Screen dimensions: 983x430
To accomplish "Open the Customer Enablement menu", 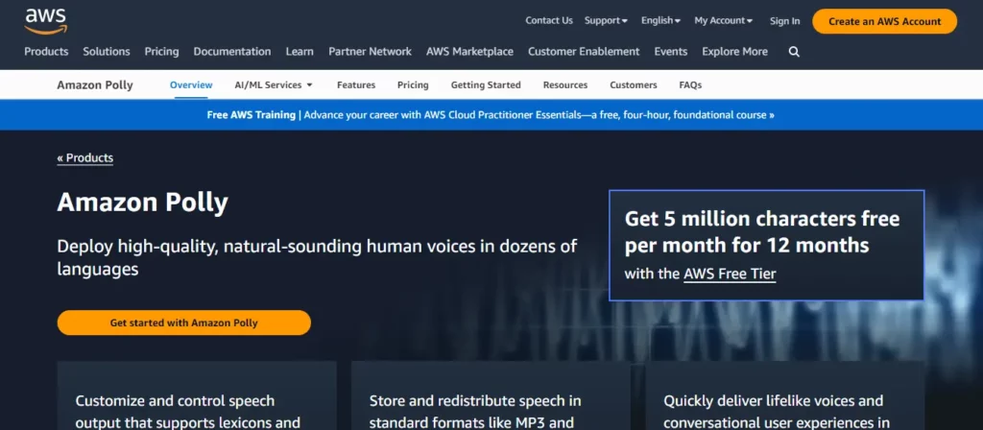I will click(584, 52).
